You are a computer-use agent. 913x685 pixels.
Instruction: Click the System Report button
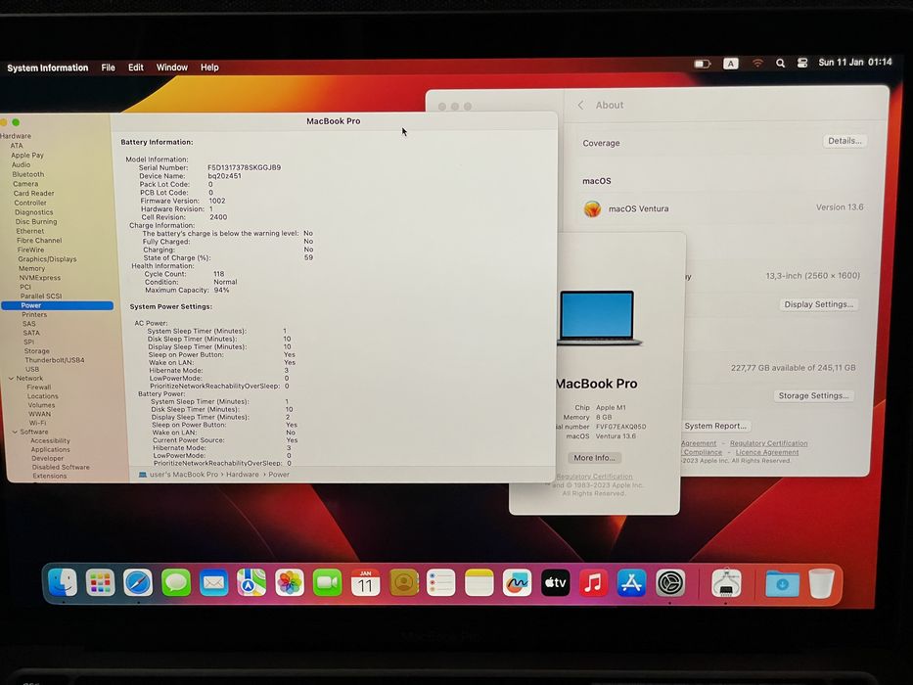point(715,426)
